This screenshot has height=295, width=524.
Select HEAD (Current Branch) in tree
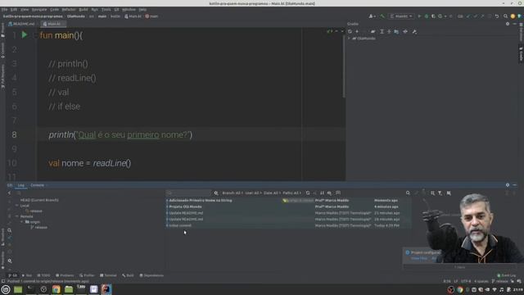(39, 200)
